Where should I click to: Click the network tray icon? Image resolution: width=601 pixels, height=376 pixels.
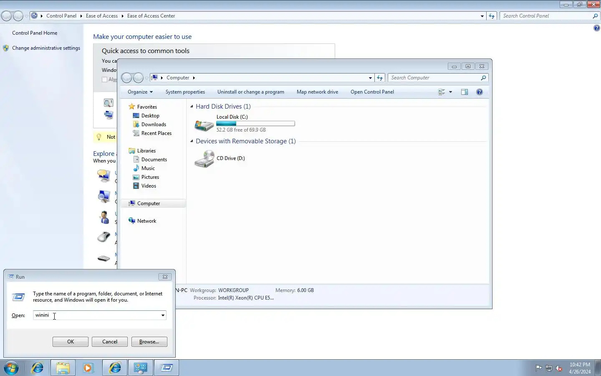549,368
